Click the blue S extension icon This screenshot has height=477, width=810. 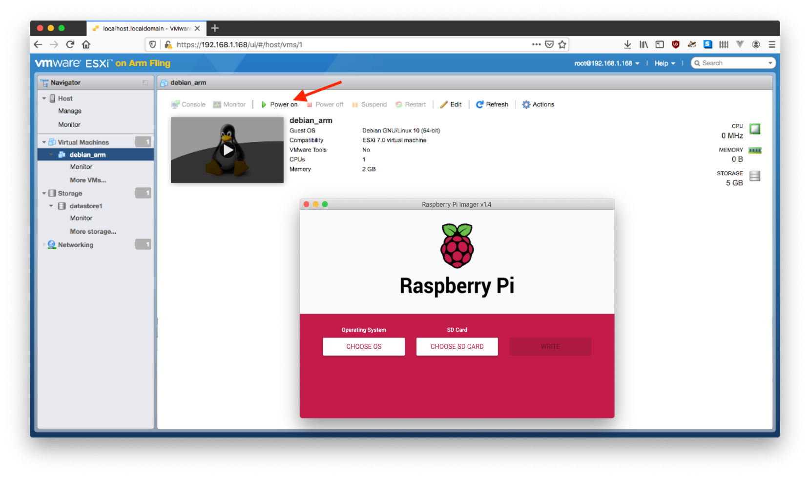point(707,44)
